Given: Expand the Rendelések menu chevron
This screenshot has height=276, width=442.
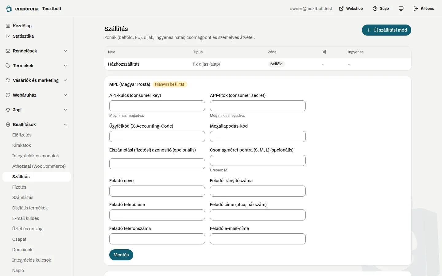Looking at the screenshot, I should coord(65,51).
